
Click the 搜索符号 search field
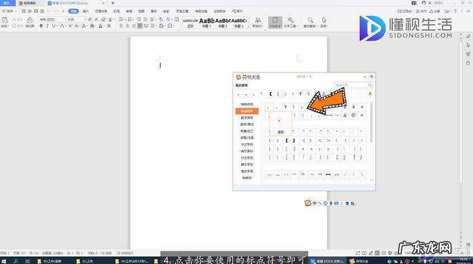point(350,86)
